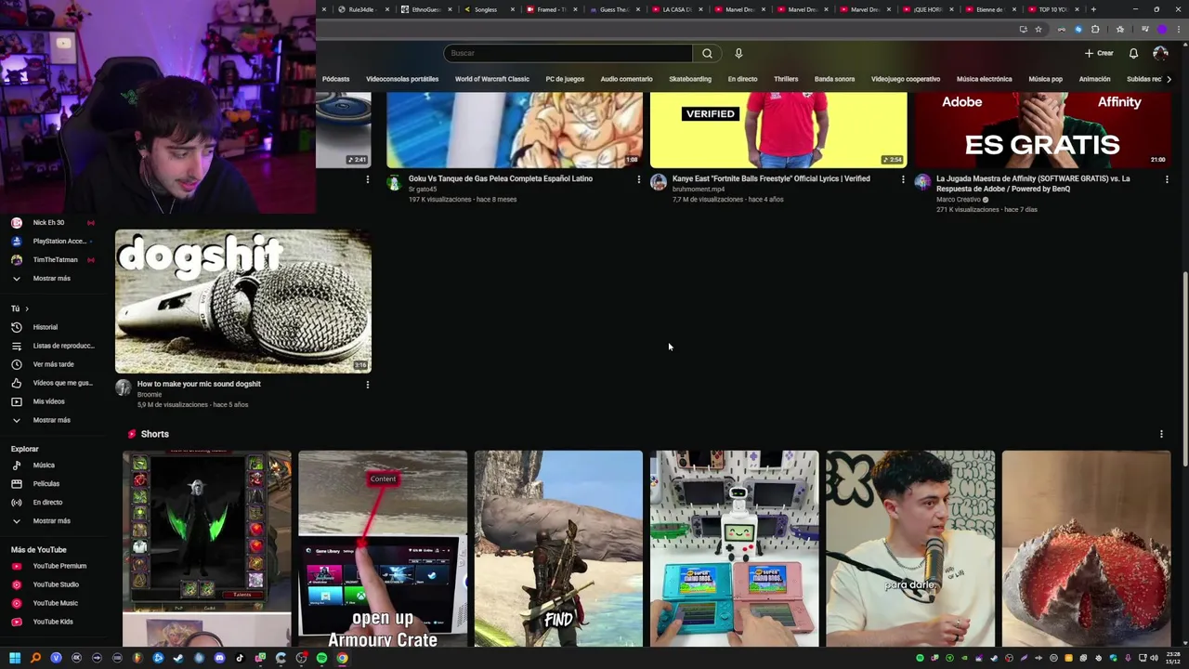Viewport: 1189px width, 669px height.
Task: Open Windows Start menu
Action: pos(15,658)
